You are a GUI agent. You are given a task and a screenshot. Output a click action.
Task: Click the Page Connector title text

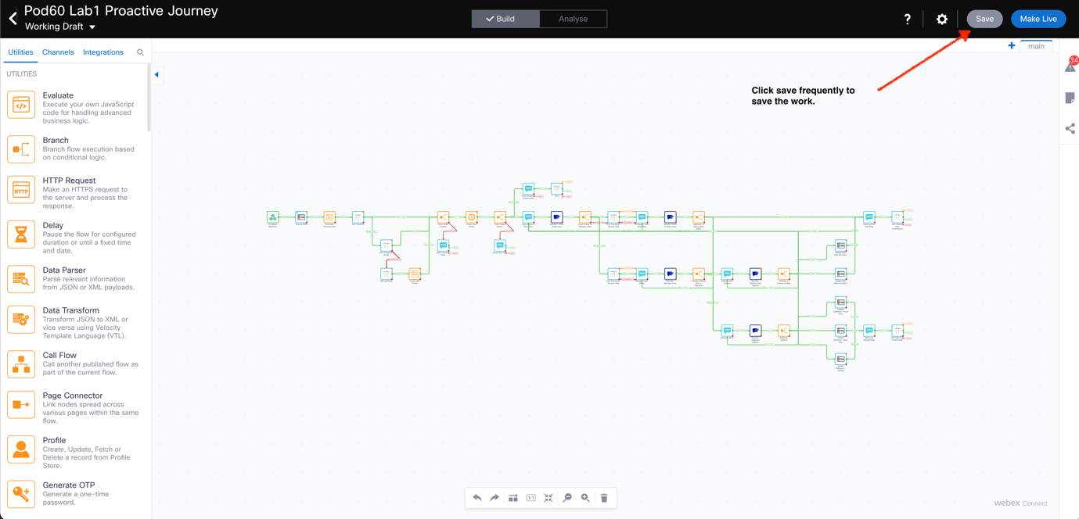tap(72, 396)
